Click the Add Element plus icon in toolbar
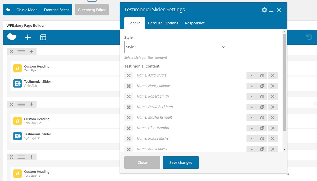The image size is (317, 181). coord(28,37)
